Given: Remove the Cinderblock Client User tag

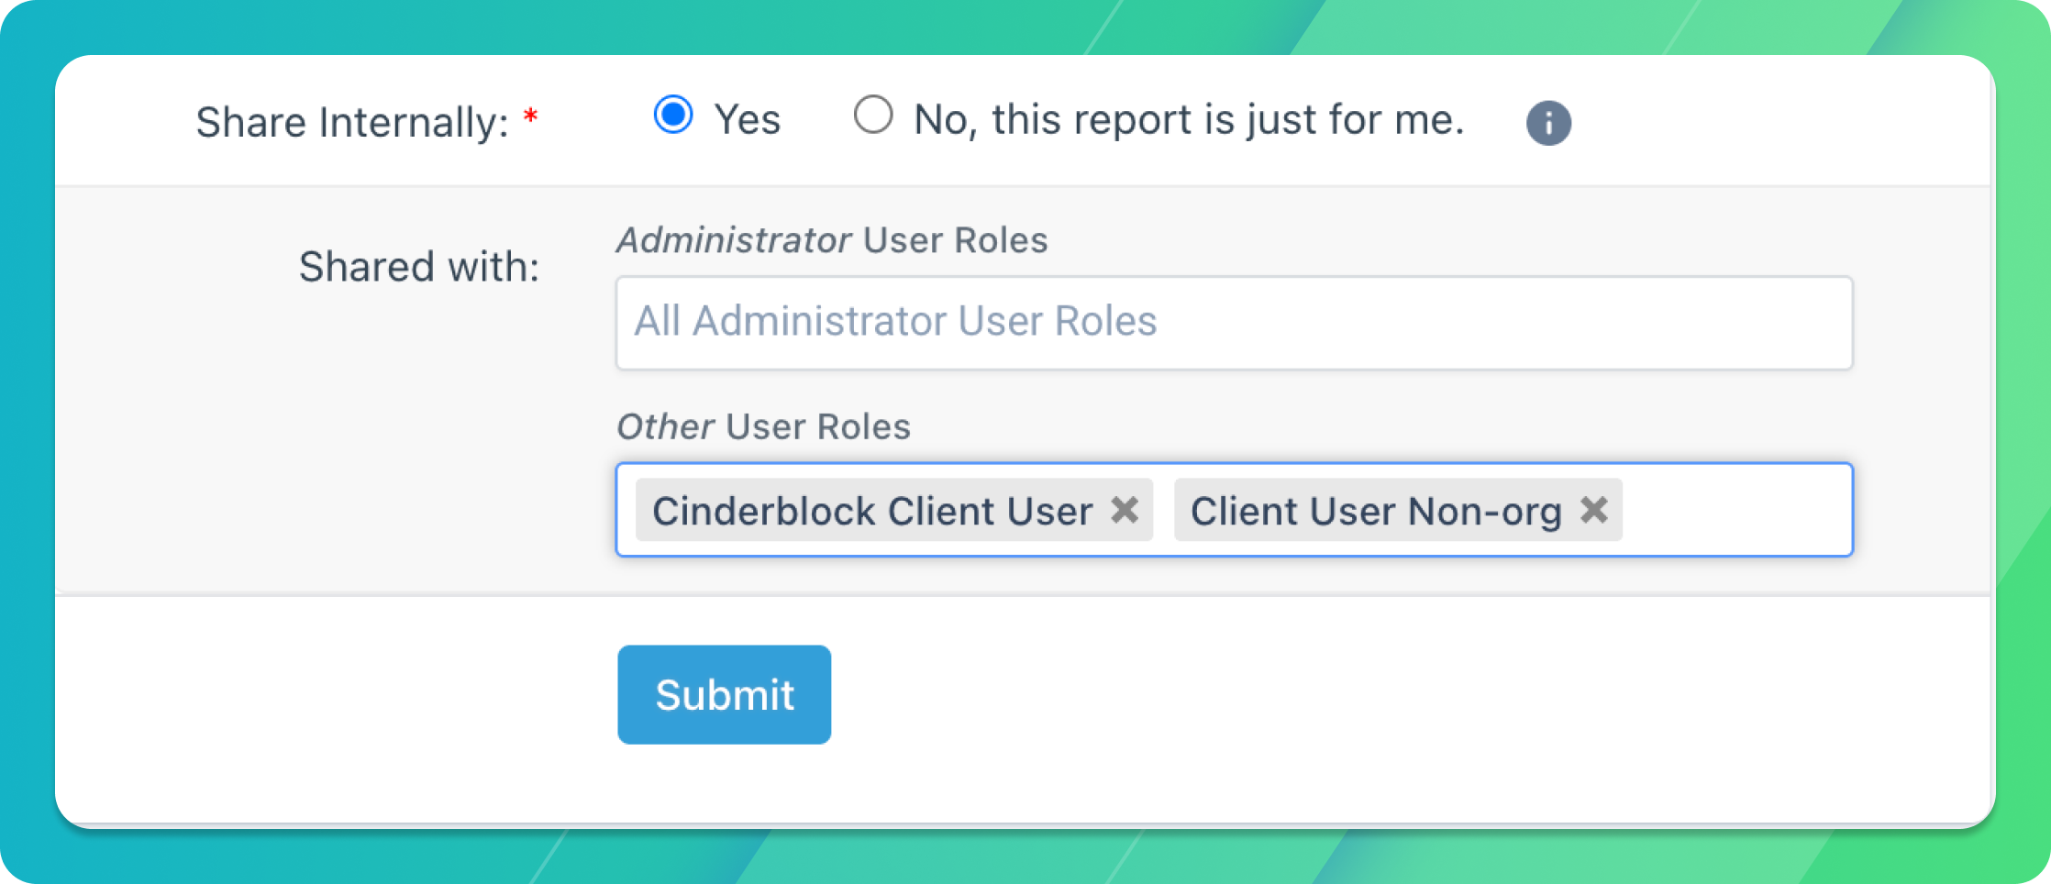Looking at the screenshot, I should point(1125,510).
